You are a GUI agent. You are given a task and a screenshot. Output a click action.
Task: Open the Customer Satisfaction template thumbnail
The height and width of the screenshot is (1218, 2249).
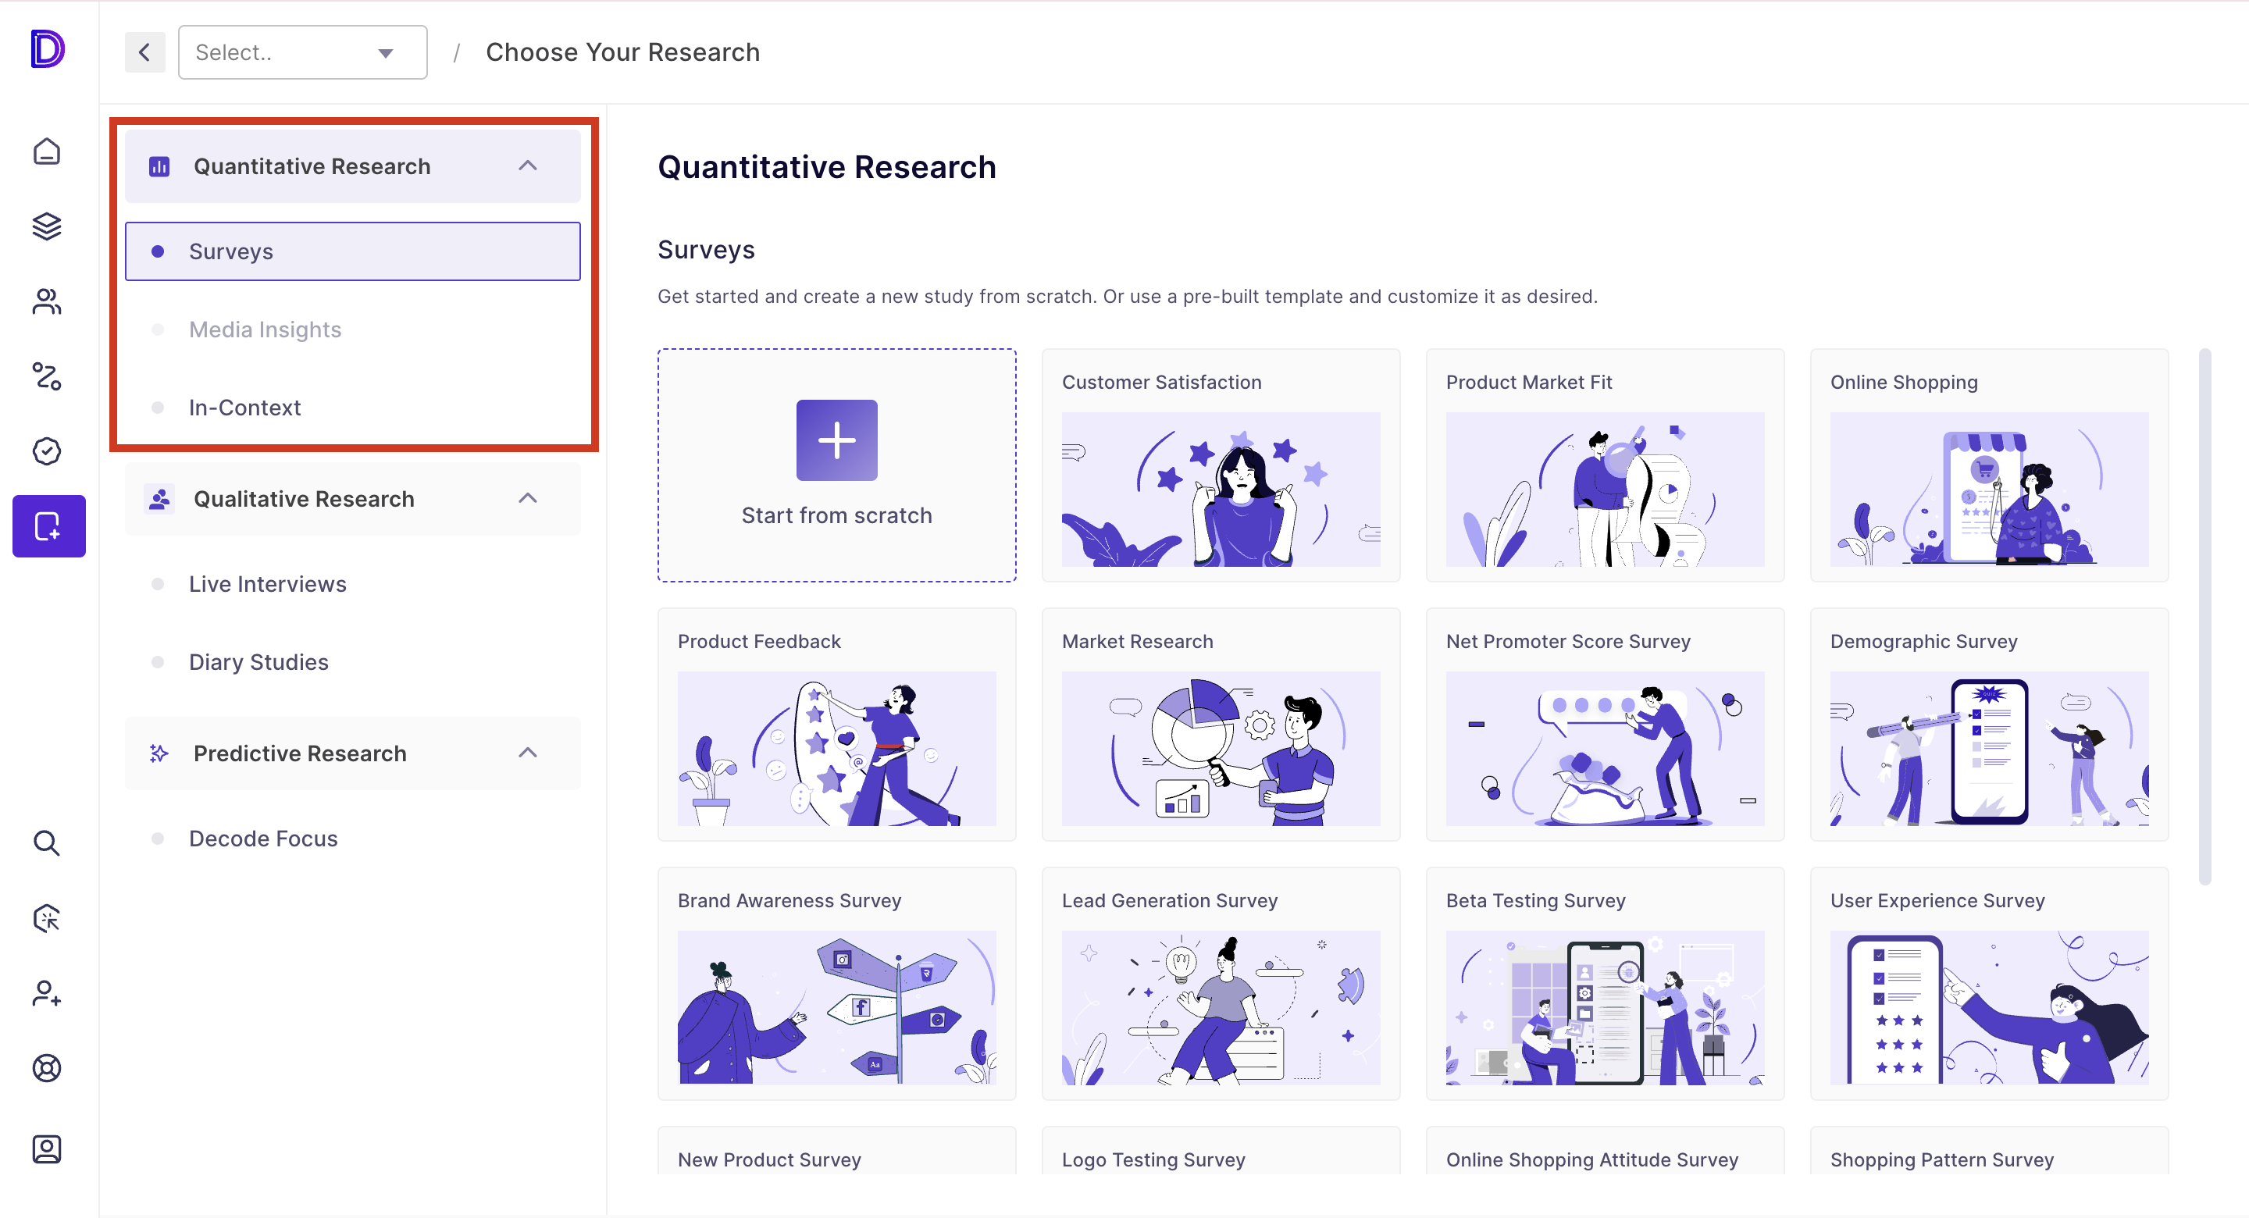pyautogui.click(x=1220, y=489)
